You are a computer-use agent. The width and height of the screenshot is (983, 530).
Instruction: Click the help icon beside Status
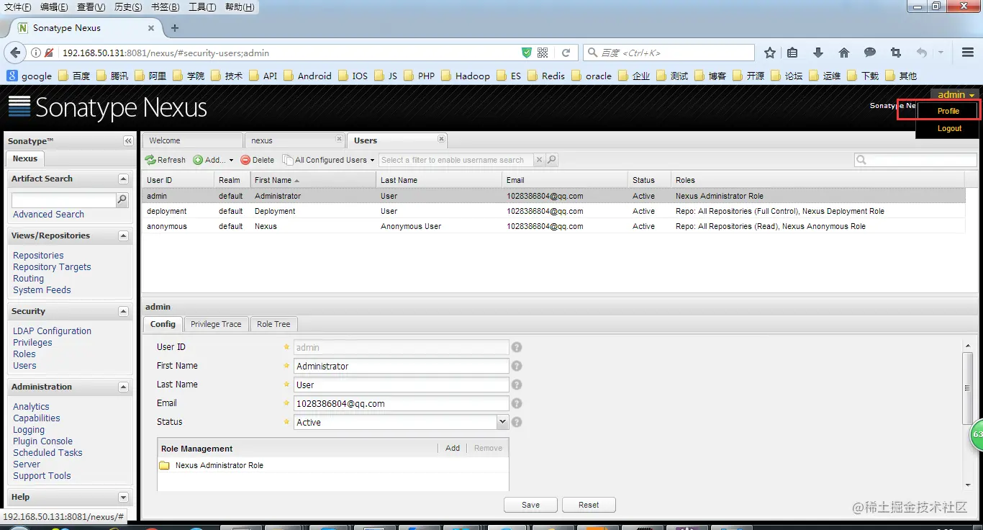click(517, 422)
